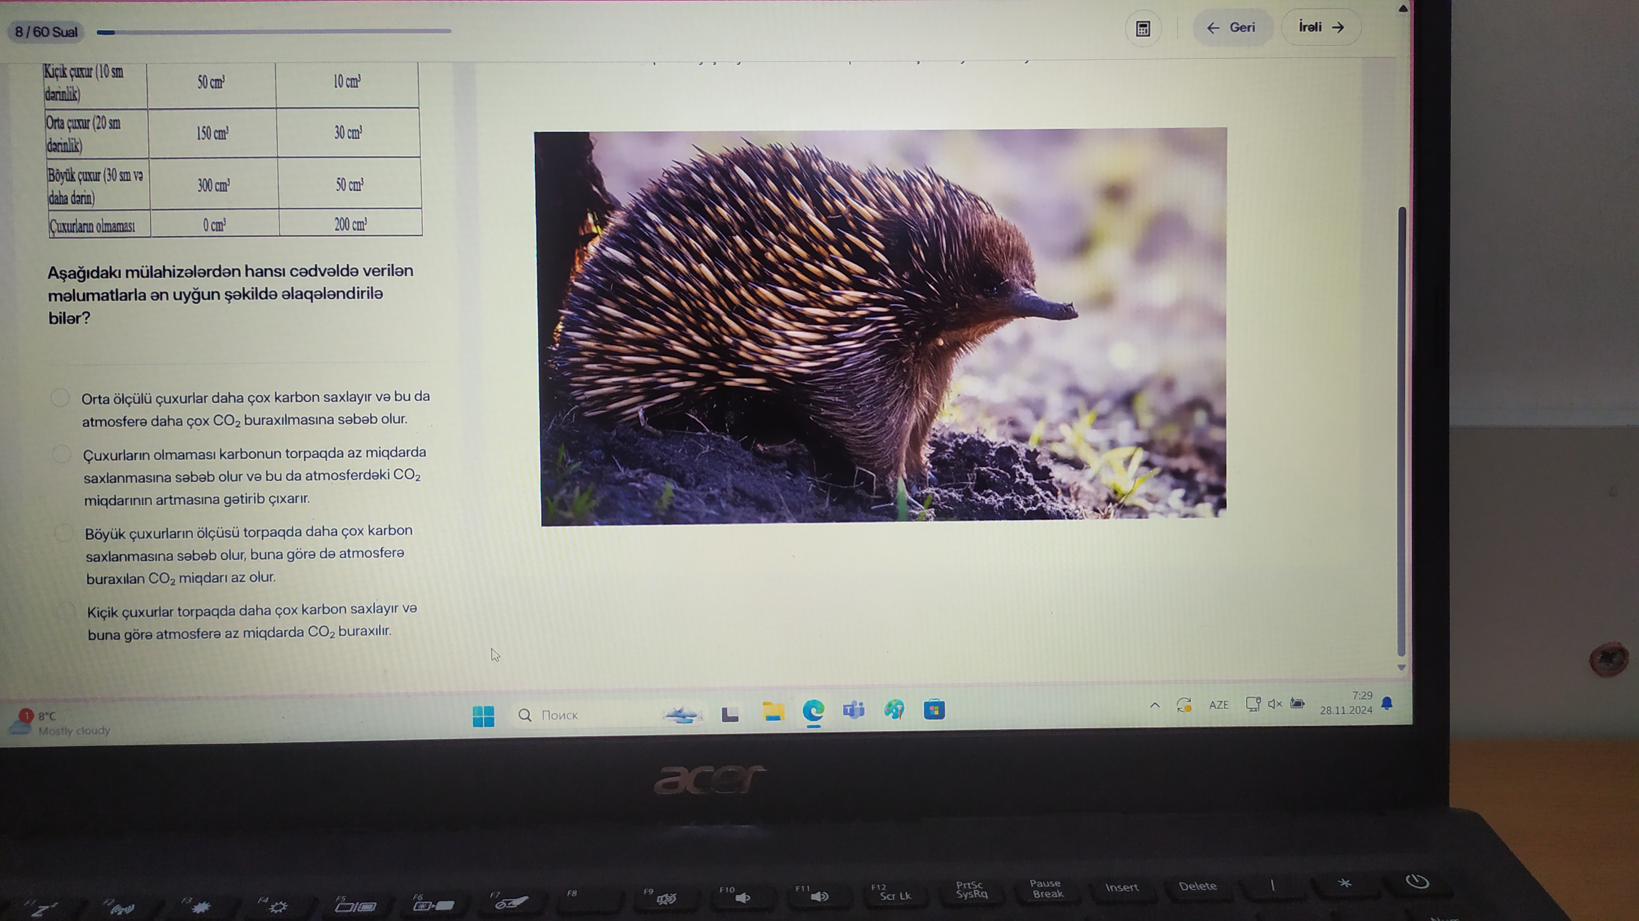Open Microsoft Teams from the taskbar

[853, 709]
